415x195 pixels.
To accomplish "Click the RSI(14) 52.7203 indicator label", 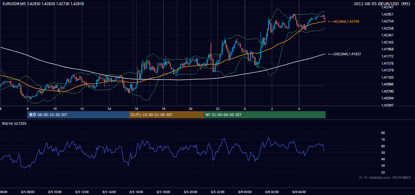I will 14,123.
